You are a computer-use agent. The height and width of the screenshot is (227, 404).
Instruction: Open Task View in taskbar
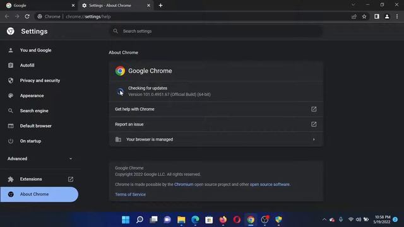[153, 219]
